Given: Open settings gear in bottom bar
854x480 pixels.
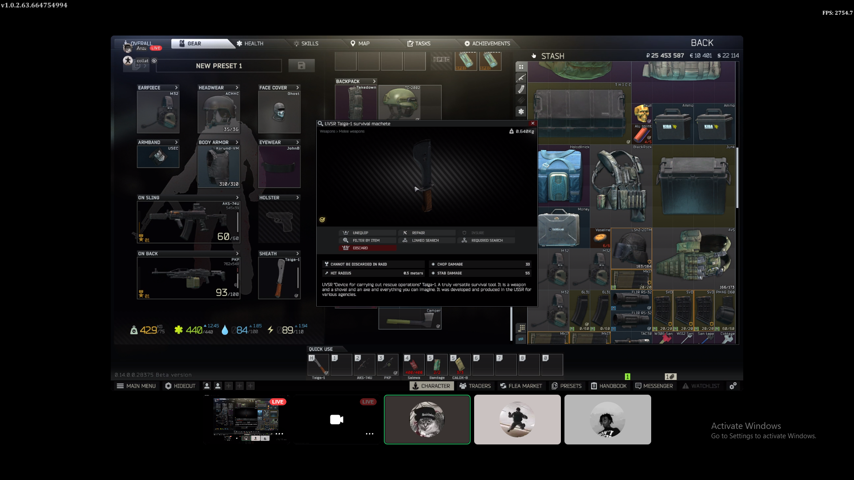Looking at the screenshot, I should click(x=733, y=386).
